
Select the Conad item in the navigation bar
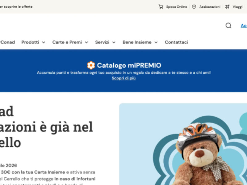(x=7, y=42)
